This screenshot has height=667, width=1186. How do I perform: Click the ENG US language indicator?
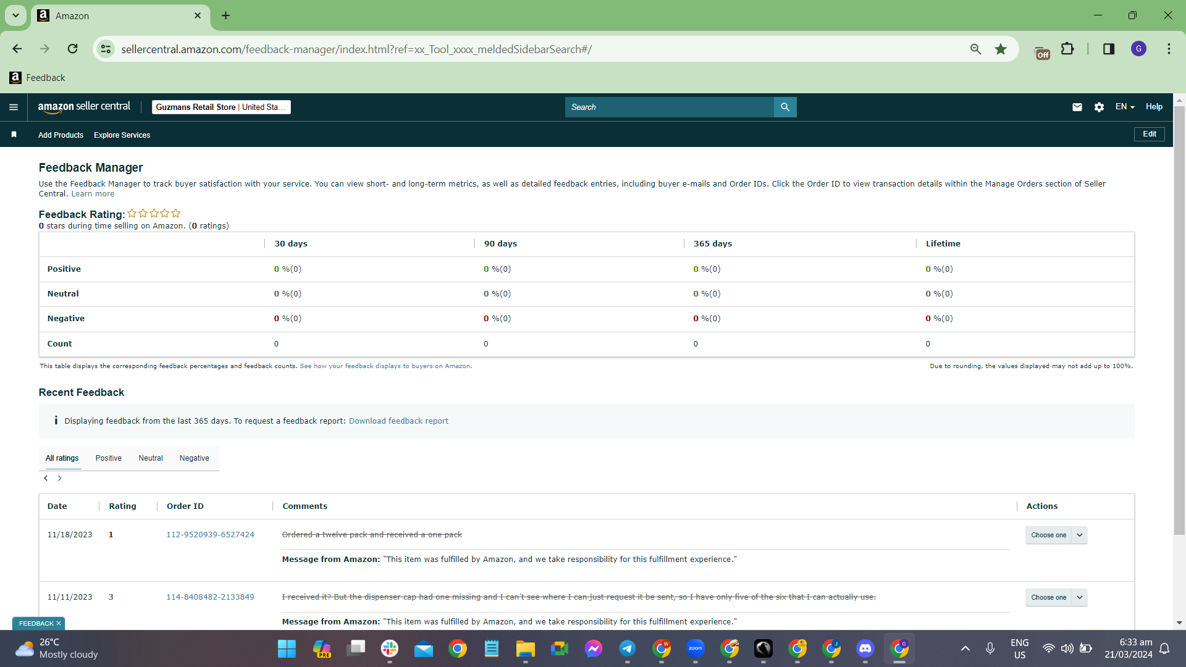click(x=1020, y=648)
